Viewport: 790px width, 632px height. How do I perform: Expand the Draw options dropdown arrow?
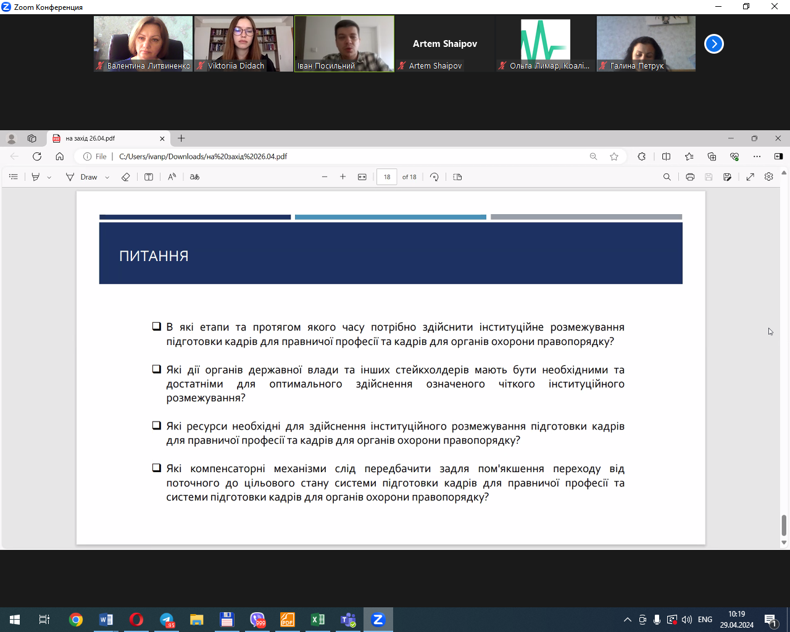tap(107, 178)
